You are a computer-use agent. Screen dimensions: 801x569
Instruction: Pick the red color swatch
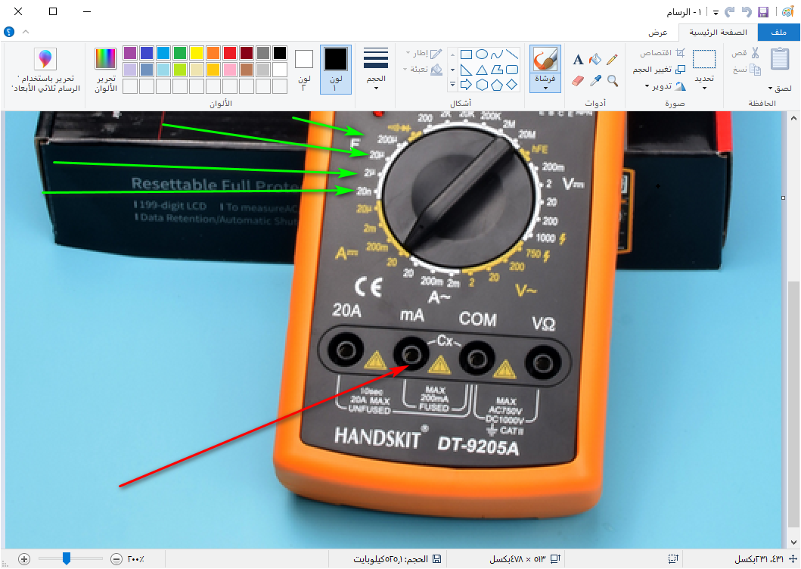(230, 53)
